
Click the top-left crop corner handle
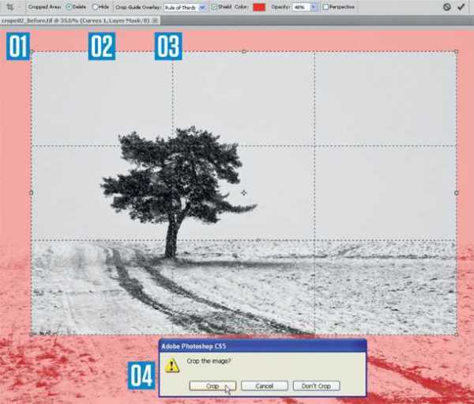[32, 52]
